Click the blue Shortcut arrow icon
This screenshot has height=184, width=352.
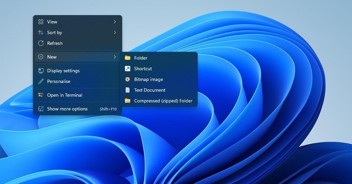coord(128,69)
